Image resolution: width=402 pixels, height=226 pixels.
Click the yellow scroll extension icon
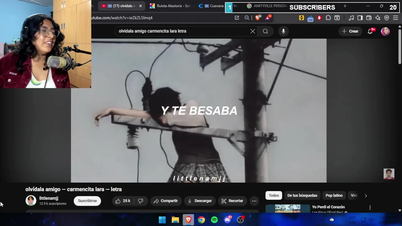pyautogui.click(x=301, y=18)
